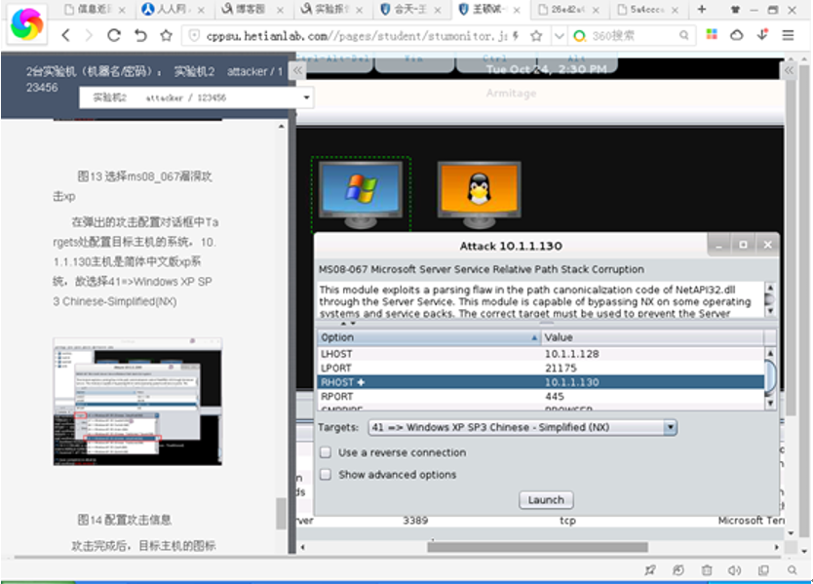Click the address bar URL field
This screenshot has width=813, height=584.
coord(357,36)
